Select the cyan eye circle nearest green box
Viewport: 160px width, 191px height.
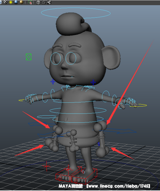(56, 59)
